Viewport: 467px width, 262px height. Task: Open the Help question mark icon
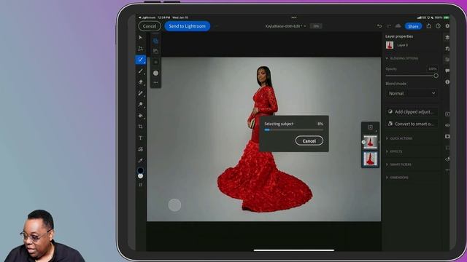coord(438,26)
